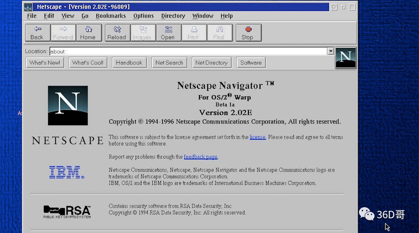Image resolution: width=419 pixels, height=233 pixels.
Task: Click the disabled Find toolbar button
Action: point(220,33)
